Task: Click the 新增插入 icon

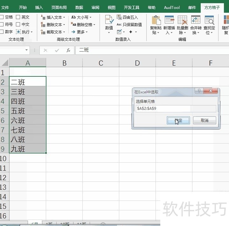Action: pos(169,20)
